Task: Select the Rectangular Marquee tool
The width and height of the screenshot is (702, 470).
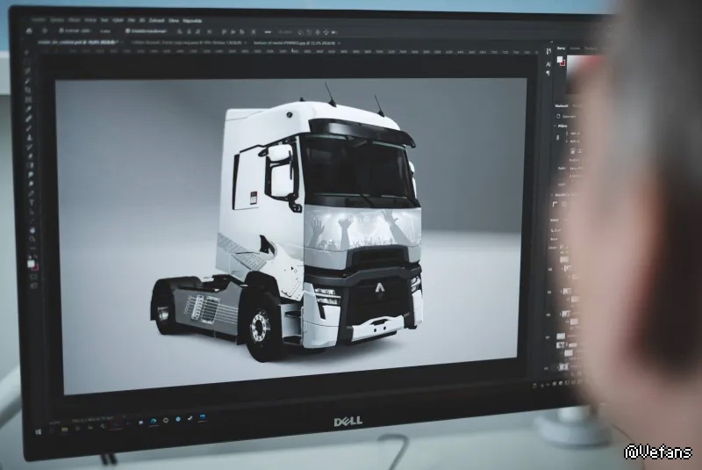Action: (x=28, y=61)
